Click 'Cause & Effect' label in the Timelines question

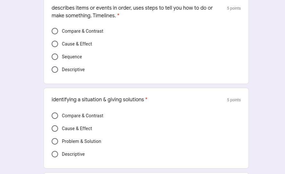coord(77,44)
